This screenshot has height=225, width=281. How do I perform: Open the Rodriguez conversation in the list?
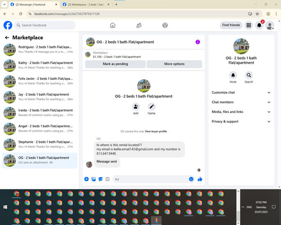(x=39, y=49)
